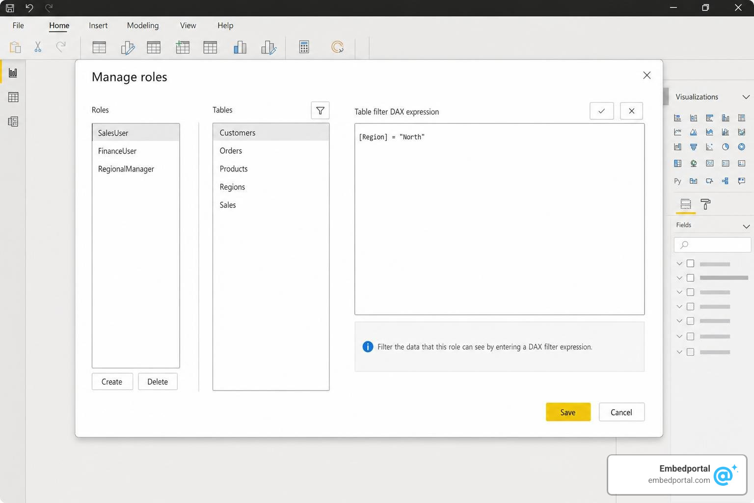
Task: Select the RegionalManager role
Action: tap(136, 169)
